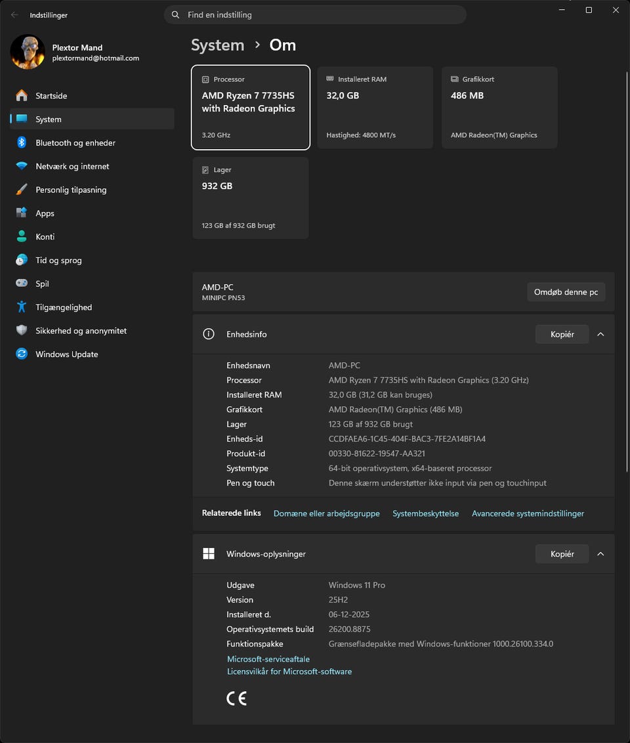Click the vertical scrollbar of the page
This screenshot has width=630, height=743.
point(627,270)
